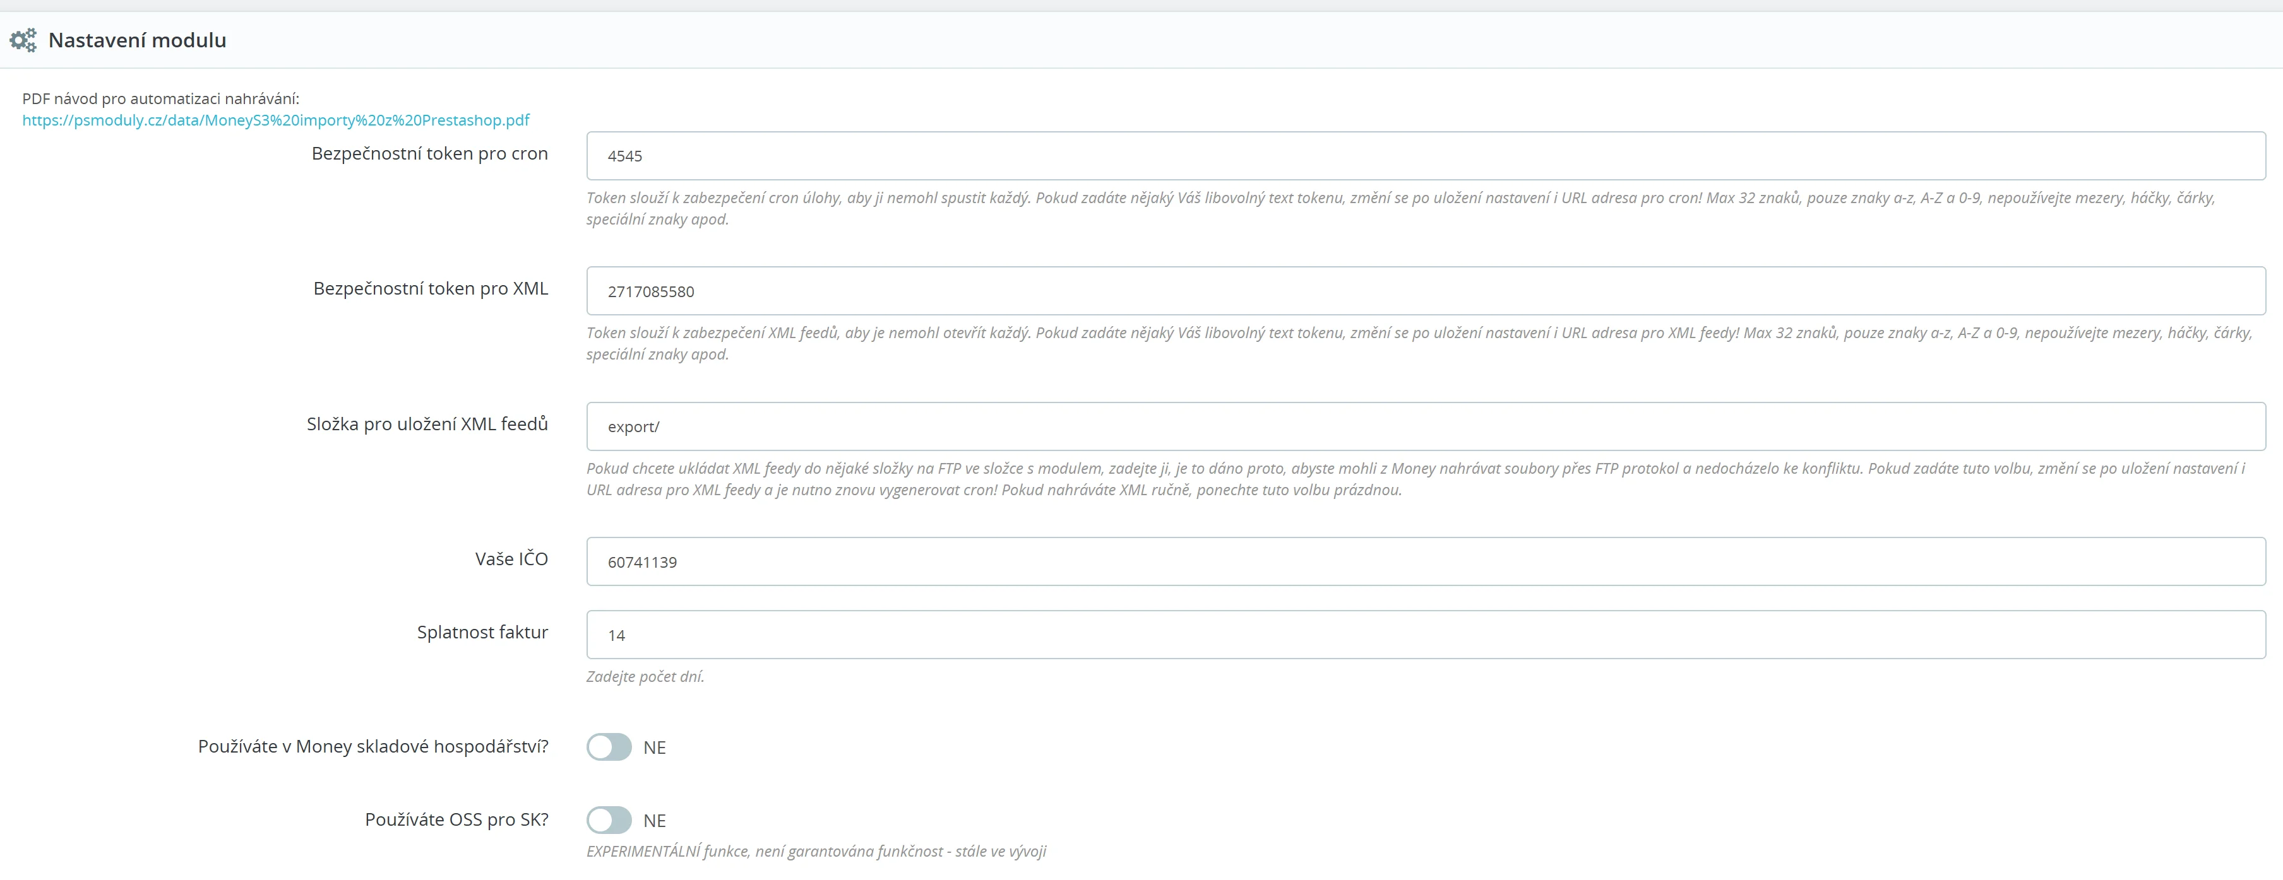Click the Složka pro uložení XML feedů label
2283x880 pixels.
(426, 424)
